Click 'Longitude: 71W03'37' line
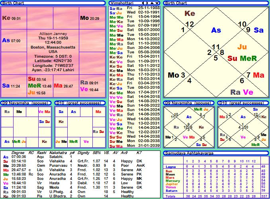 [x=53, y=65]
